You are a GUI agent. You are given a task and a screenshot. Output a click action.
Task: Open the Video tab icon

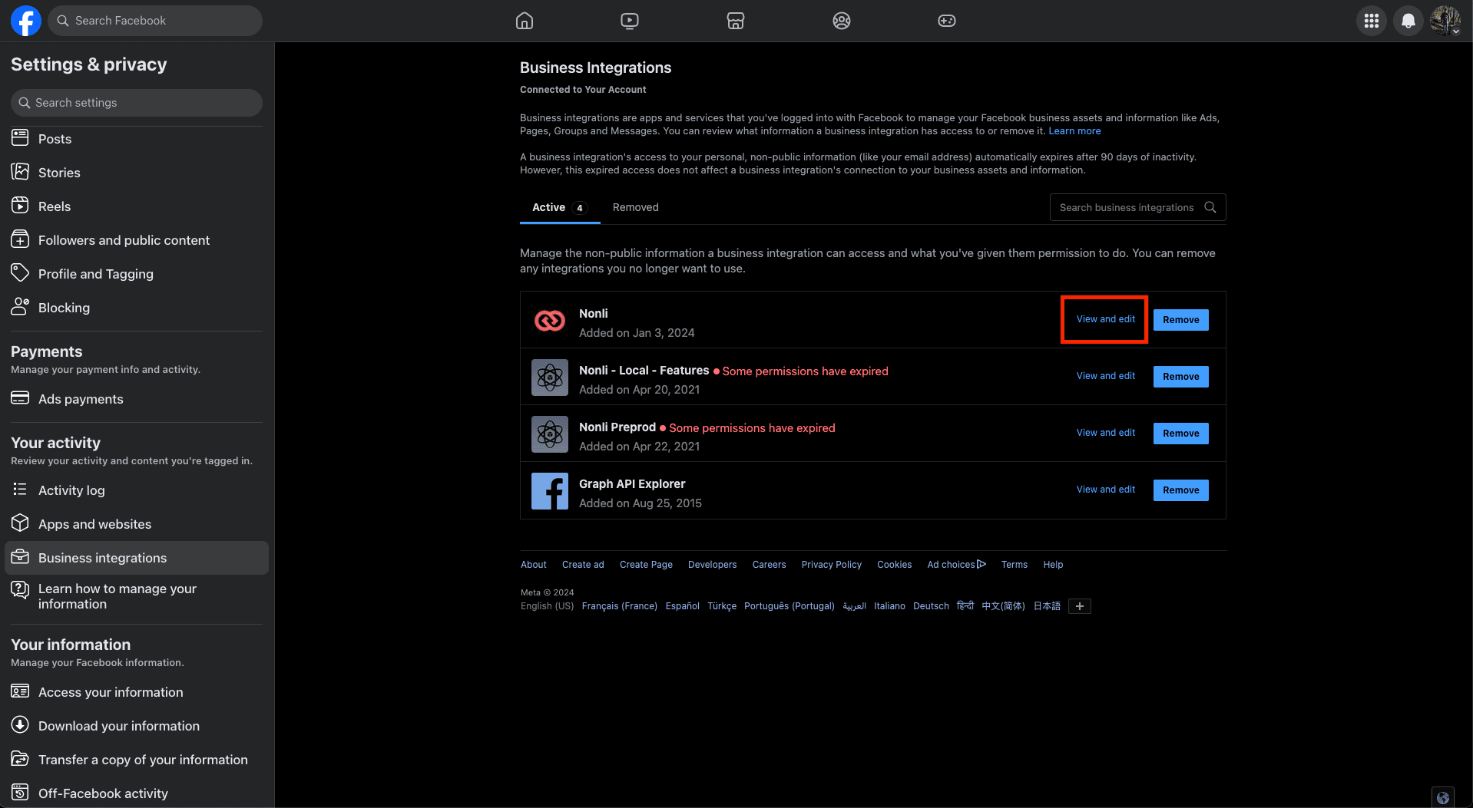tap(630, 21)
